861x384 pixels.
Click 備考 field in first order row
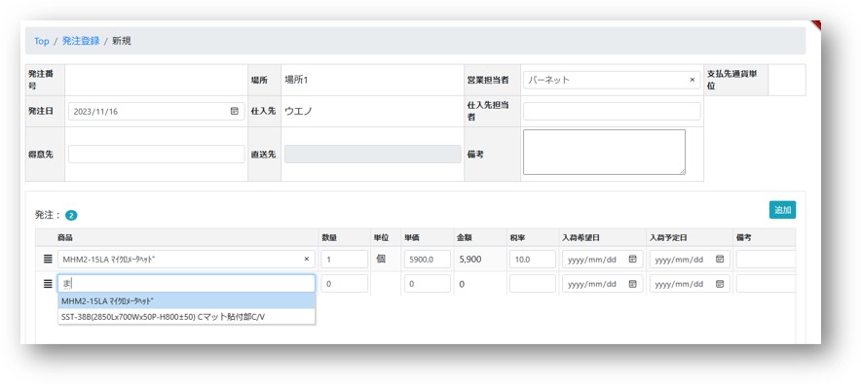click(x=766, y=260)
